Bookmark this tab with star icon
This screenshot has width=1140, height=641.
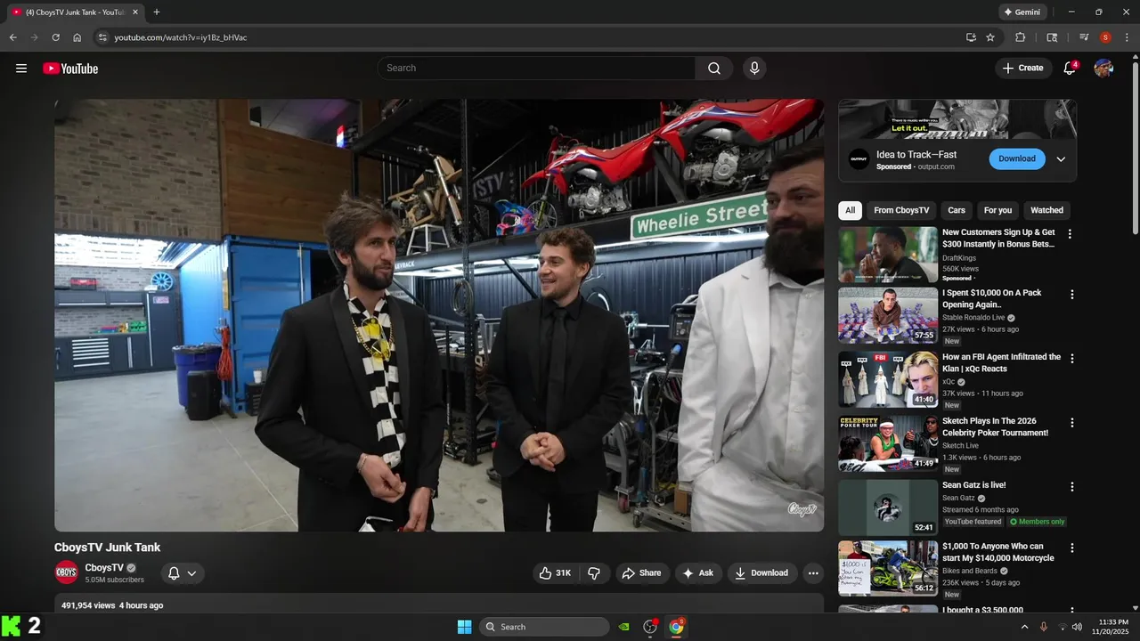click(x=990, y=37)
